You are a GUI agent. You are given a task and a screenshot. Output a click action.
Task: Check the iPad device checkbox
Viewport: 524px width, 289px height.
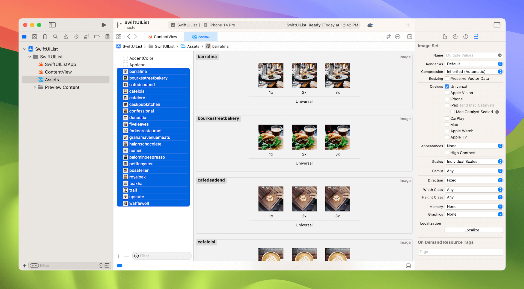click(x=447, y=105)
